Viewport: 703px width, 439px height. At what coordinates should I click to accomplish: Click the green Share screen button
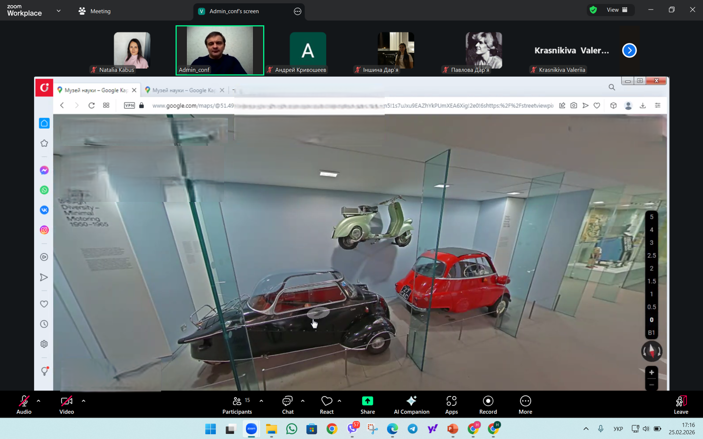coord(367,404)
